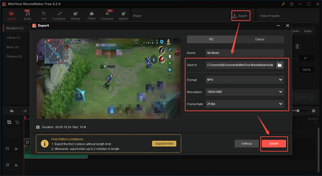Click the add track icon in timeline
The width and height of the screenshot is (322, 176).
tap(9, 122)
